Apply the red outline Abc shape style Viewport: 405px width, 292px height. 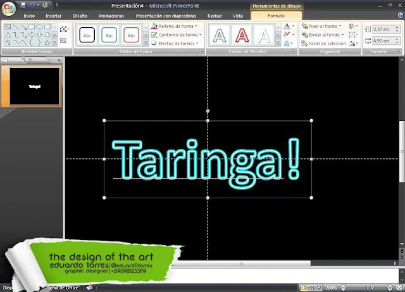point(131,35)
